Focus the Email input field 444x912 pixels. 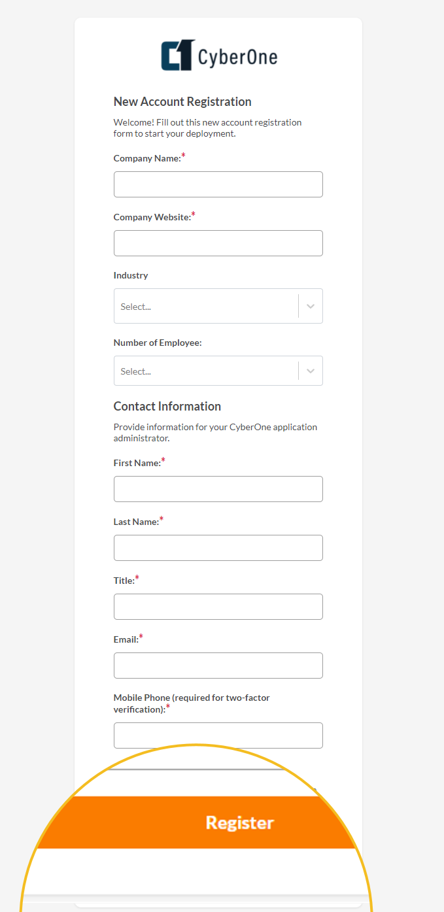point(218,666)
